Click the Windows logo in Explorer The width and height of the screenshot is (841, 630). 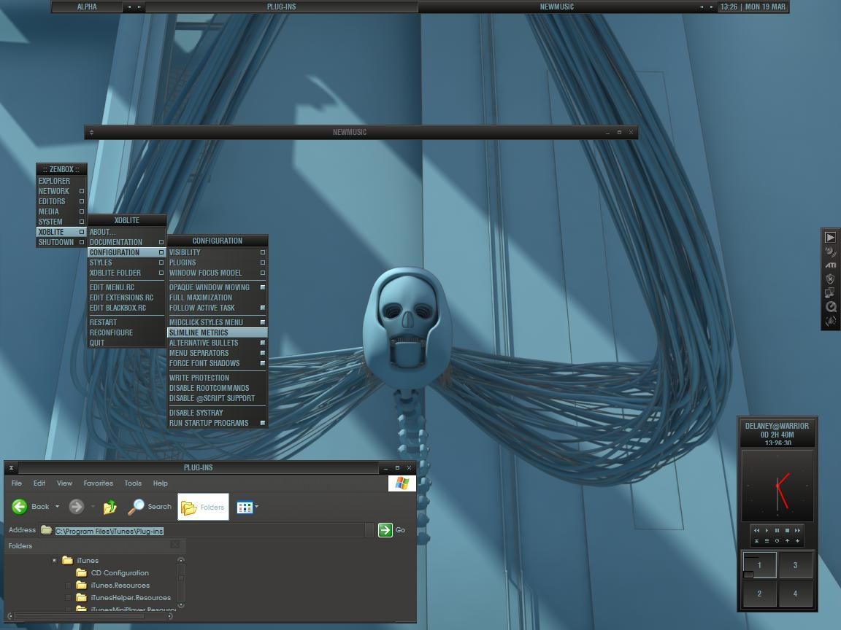(x=402, y=483)
